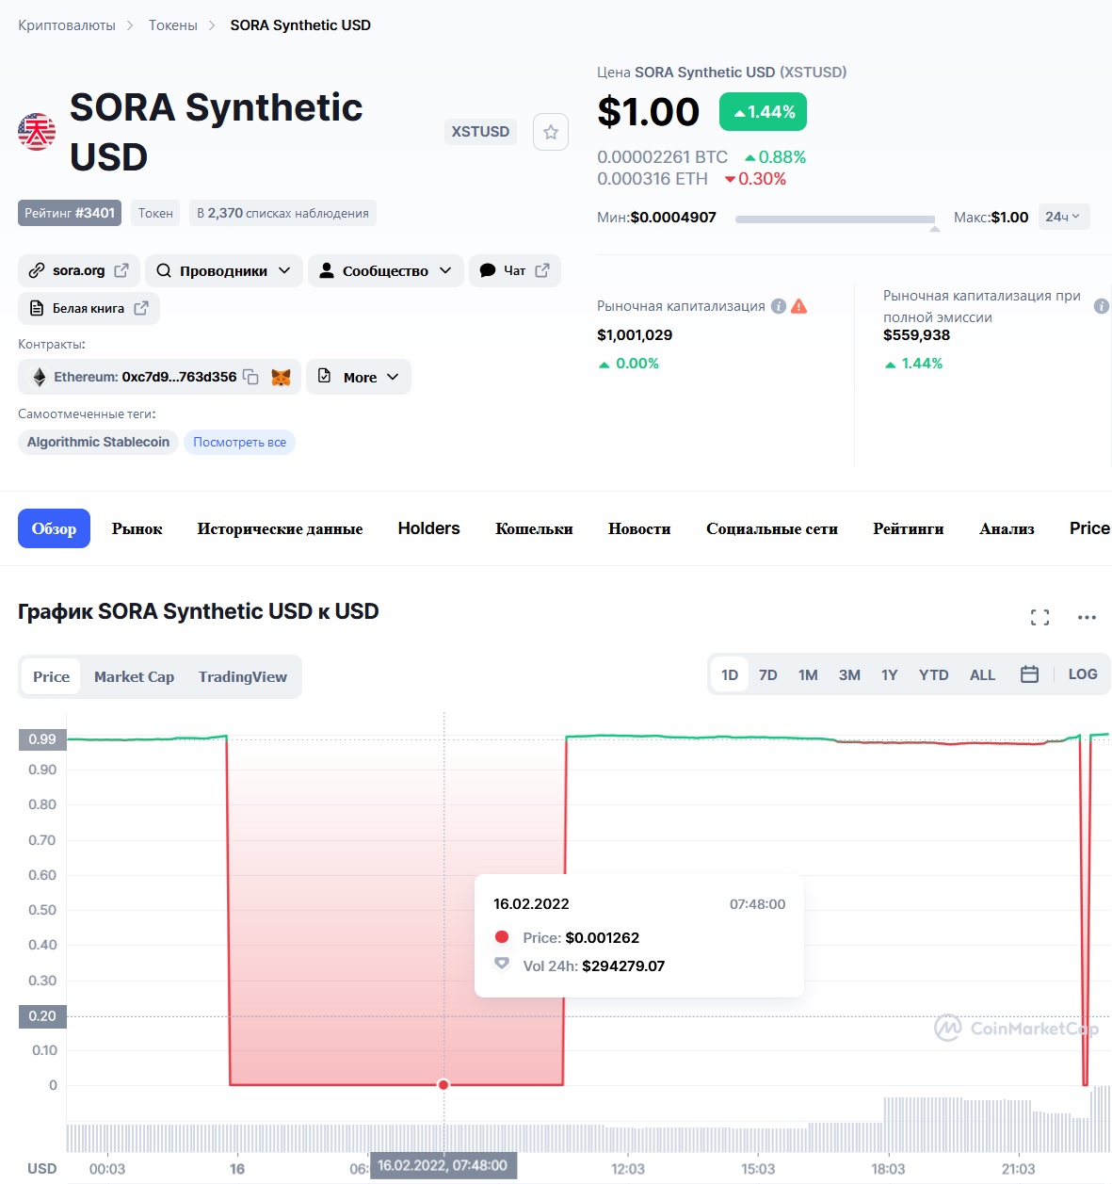The height and width of the screenshot is (1184, 1112).
Task: Open the chart calendar date picker
Action: (x=1029, y=674)
